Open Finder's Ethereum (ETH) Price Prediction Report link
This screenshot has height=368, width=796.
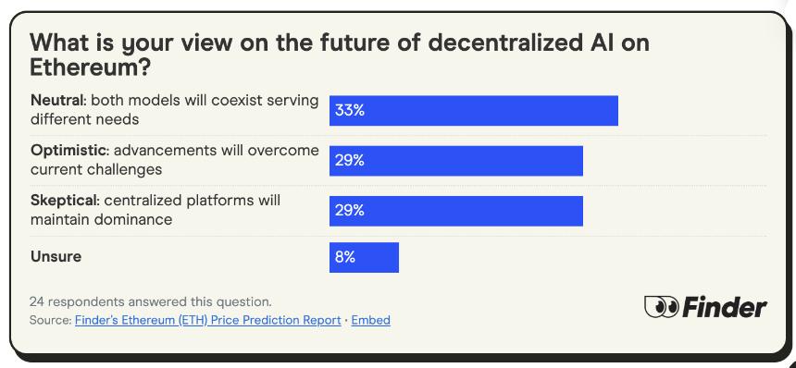point(207,320)
